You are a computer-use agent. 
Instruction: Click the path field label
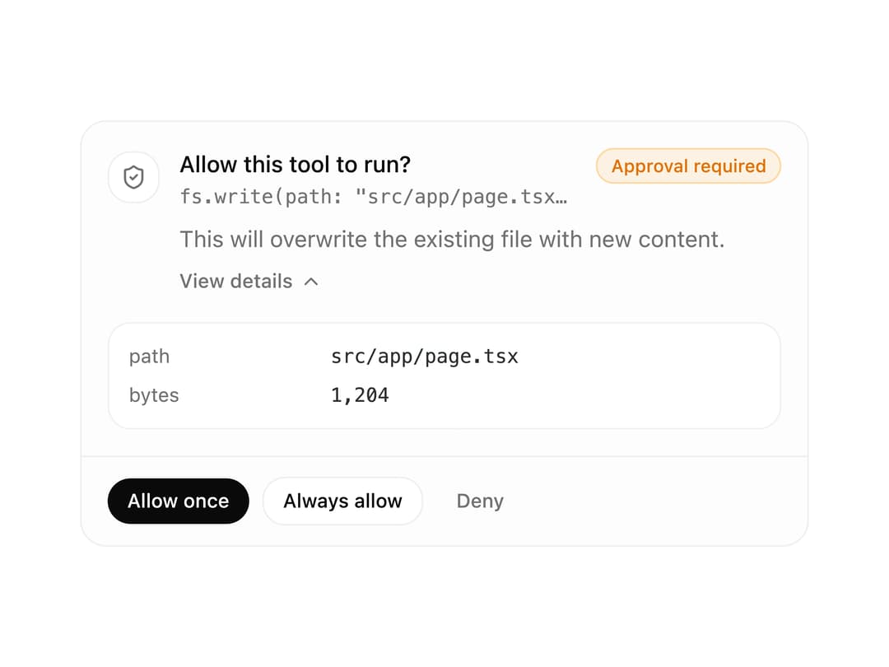[x=149, y=357]
